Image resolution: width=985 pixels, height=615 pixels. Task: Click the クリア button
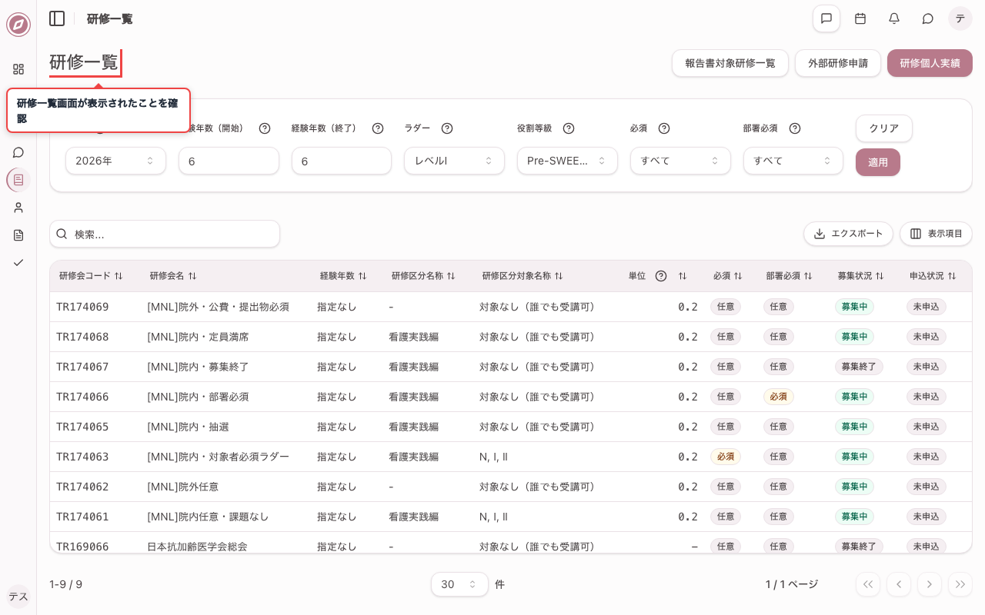[x=884, y=128]
